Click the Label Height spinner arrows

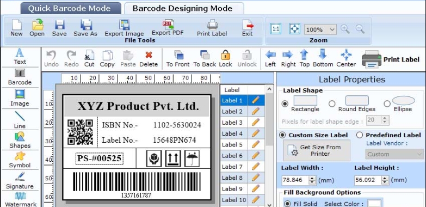pyautogui.click(x=385, y=180)
